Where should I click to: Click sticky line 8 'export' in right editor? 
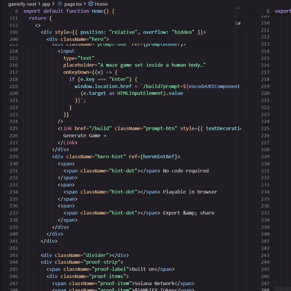[283, 11]
